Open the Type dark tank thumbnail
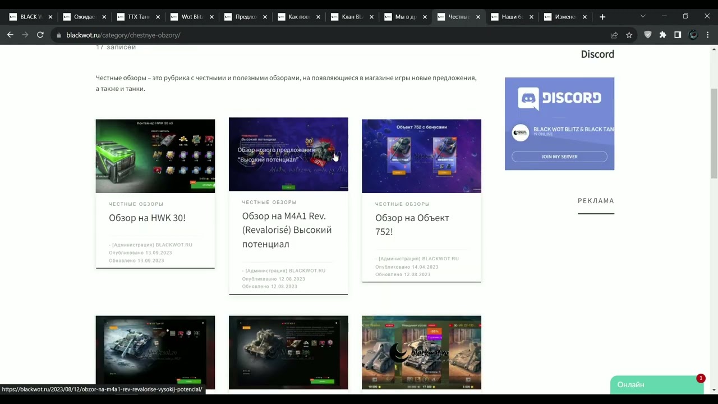 [x=155, y=352]
